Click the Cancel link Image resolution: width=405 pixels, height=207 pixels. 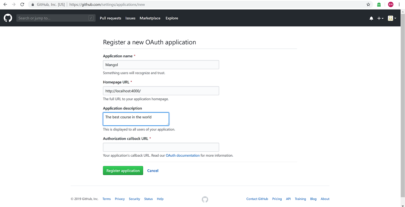(x=153, y=171)
